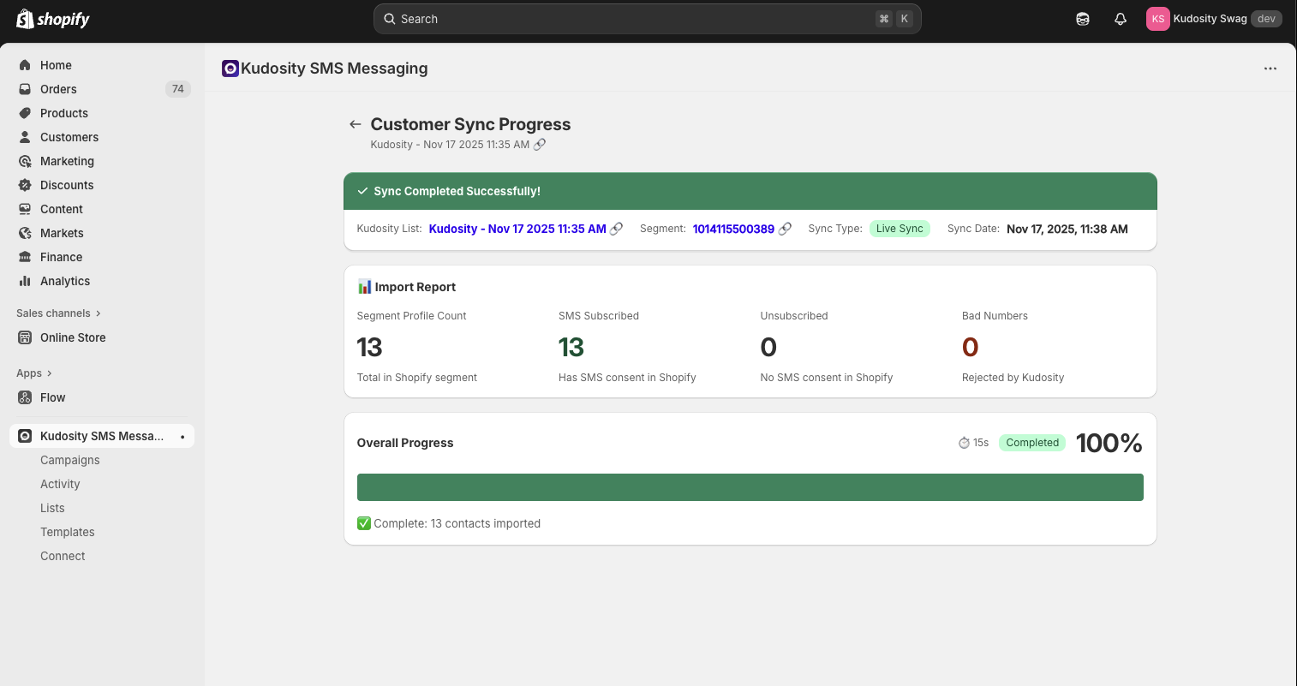Click the Customer Sync Progress heading
This screenshot has height=686, width=1297.
click(x=470, y=124)
